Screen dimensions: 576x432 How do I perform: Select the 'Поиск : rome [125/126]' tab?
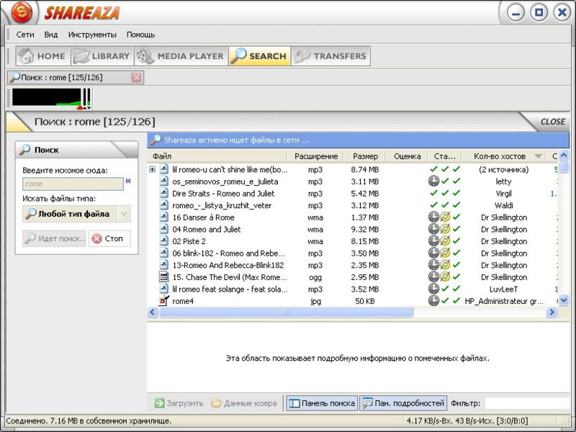coord(76,78)
